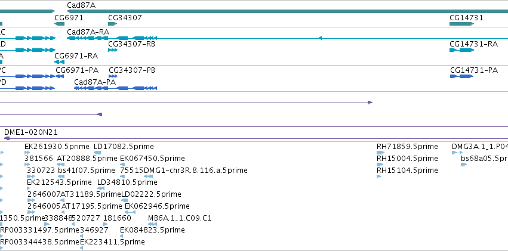Click the CG14731-RA transcript glyph

(x=461, y=50)
